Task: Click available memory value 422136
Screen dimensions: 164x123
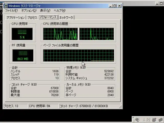Action: [x=109, y=75]
